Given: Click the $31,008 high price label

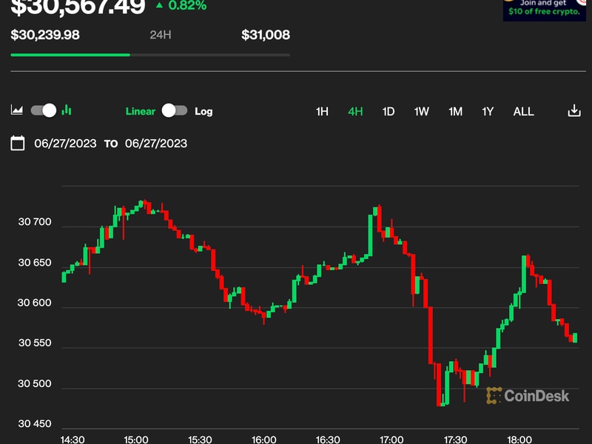Looking at the screenshot, I should coord(264,35).
